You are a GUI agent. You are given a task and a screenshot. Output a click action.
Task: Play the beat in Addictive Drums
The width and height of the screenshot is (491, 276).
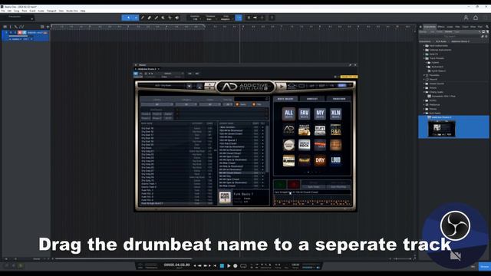[x=282, y=86]
